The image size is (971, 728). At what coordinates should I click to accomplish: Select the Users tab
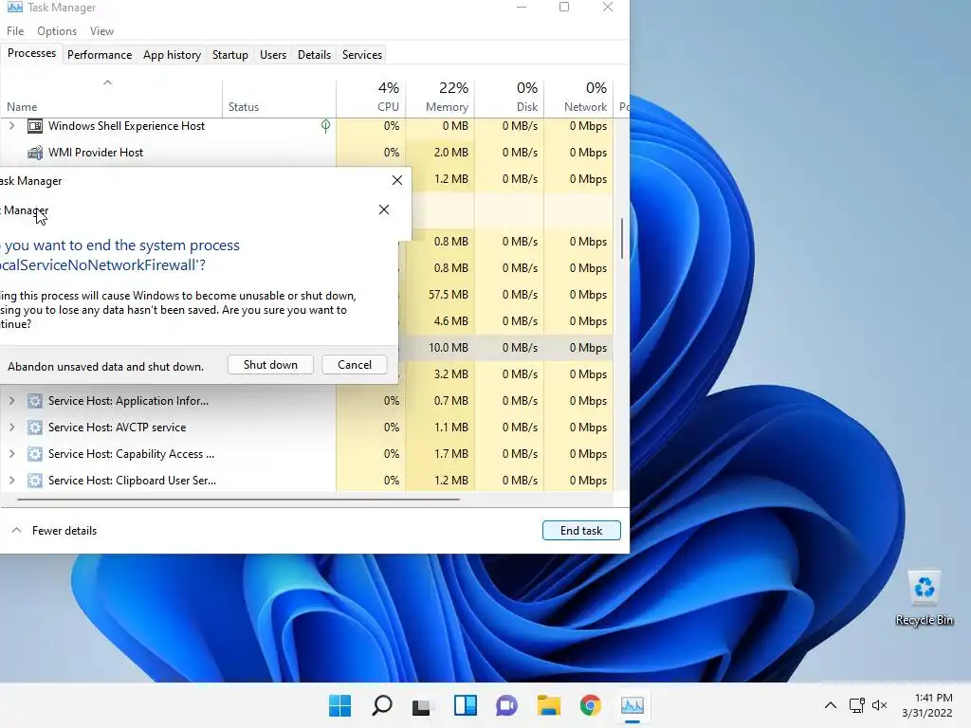(272, 54)
